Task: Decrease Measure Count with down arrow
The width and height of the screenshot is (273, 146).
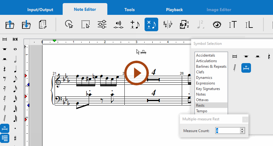Action: click(242, 132)
